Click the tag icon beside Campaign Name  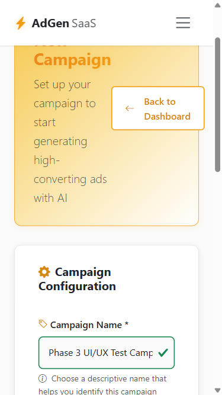(43, 324)
